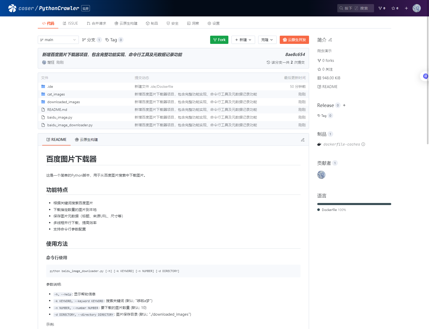This screenshot has width=429, height=329.
Task: Click the contributor avatar under 贡献者
Action: click(321, 175)
